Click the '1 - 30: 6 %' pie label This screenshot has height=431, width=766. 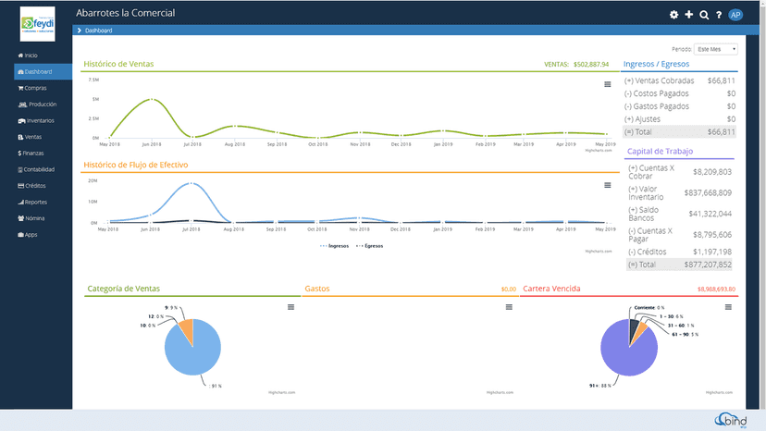coord(672,316)
